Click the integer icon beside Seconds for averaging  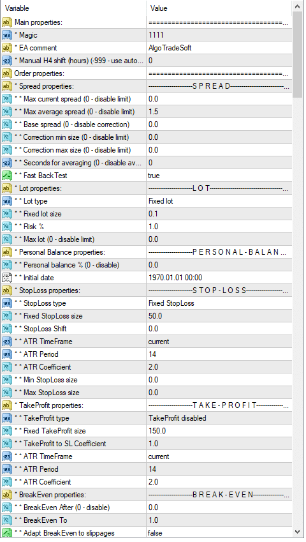[7, 163]
